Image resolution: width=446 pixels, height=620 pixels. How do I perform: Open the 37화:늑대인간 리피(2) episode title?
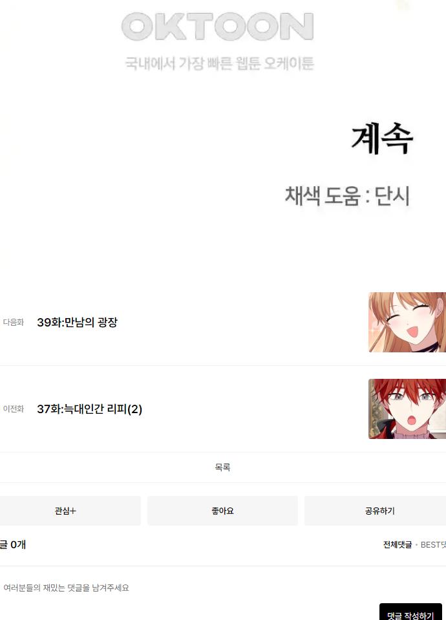(89, 409)
